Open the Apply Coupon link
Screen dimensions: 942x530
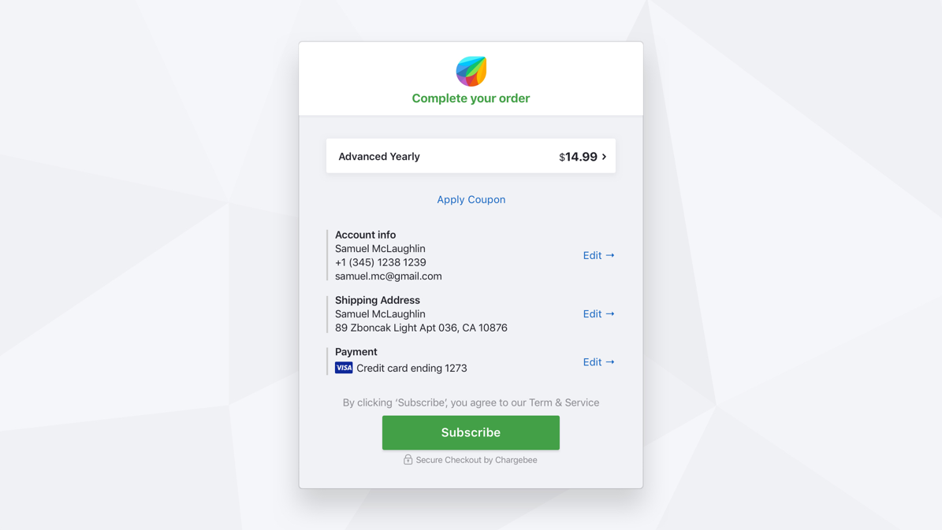pos(471,199)
